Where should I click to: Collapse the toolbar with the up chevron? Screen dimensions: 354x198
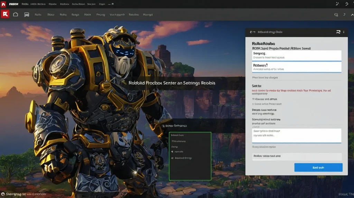tap(352, 14)
